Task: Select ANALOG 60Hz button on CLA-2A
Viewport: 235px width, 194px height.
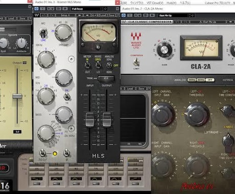Action: pos(201,80)
